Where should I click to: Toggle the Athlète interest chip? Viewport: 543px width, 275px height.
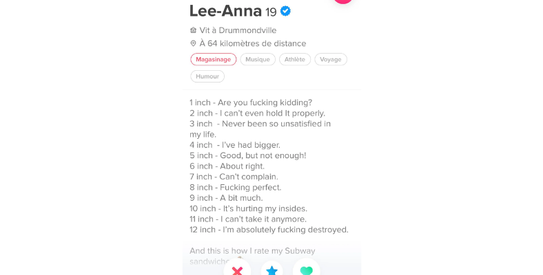(x=295, y=60)
